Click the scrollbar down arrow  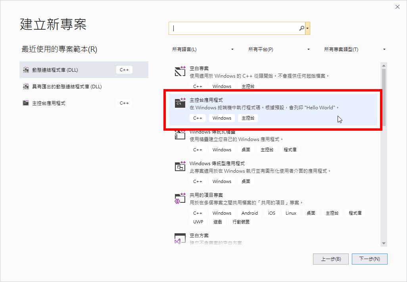384,243
